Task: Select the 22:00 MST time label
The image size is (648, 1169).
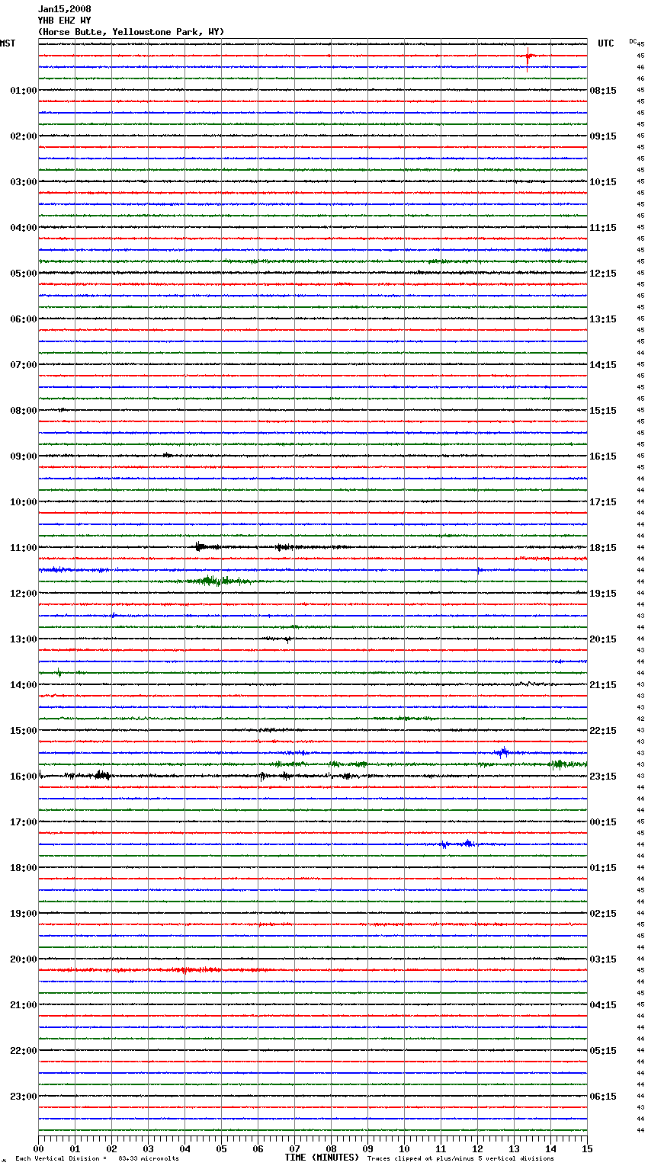Action: click(24, 1051)
